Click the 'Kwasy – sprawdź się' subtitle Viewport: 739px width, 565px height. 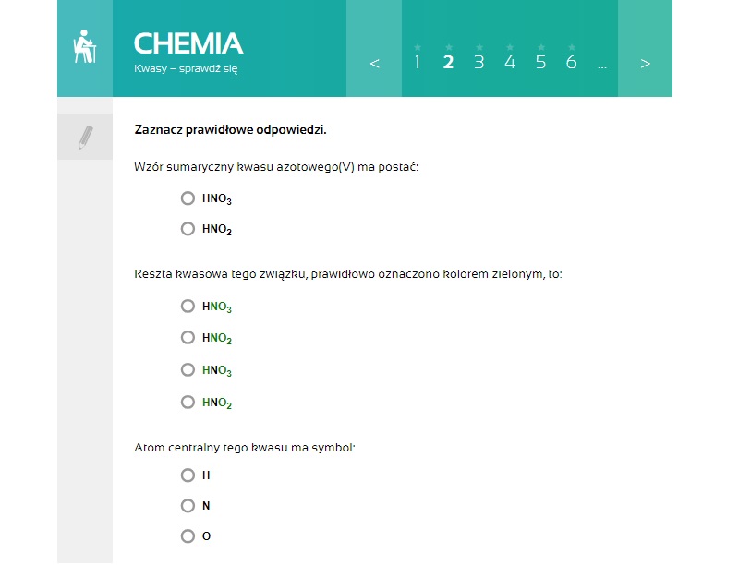(187, 68)
